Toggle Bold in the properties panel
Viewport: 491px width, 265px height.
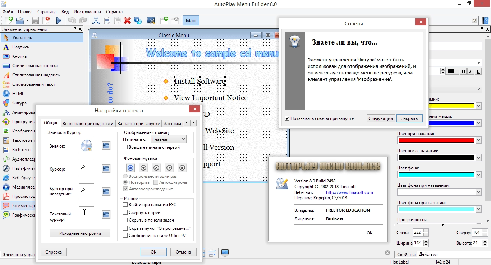tap(463, 71)
